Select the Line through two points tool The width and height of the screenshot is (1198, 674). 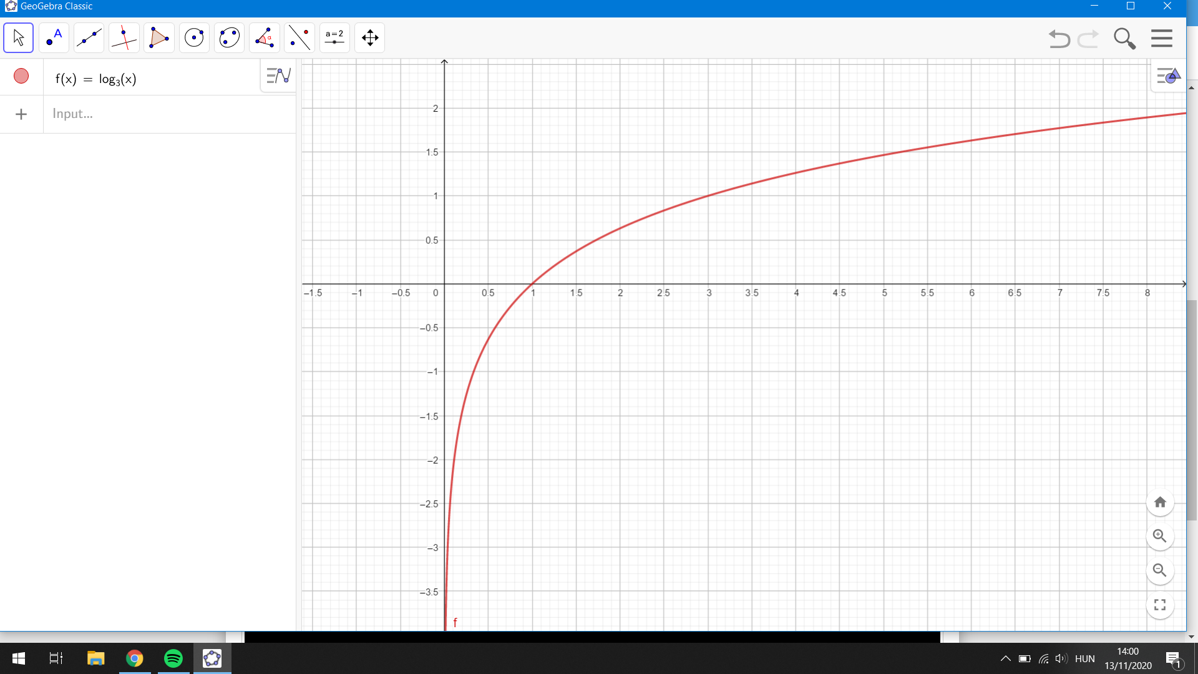pos(89,38)
